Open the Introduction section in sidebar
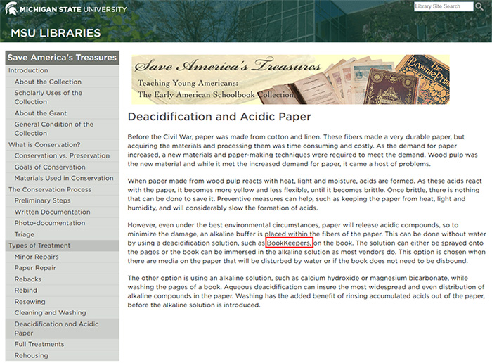The image size is (492, 363). point(30,71)
